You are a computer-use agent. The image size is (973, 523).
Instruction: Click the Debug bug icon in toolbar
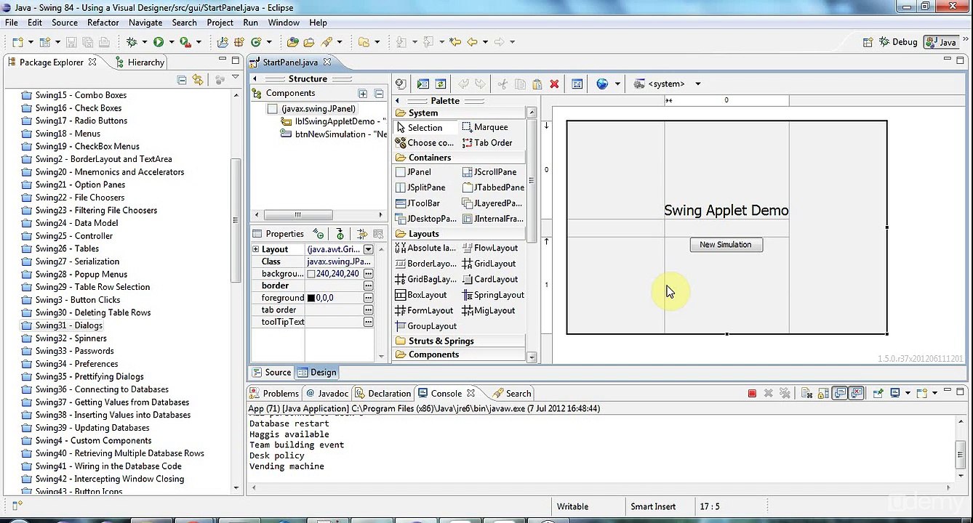pyautogui.click(x=132, y=42)
